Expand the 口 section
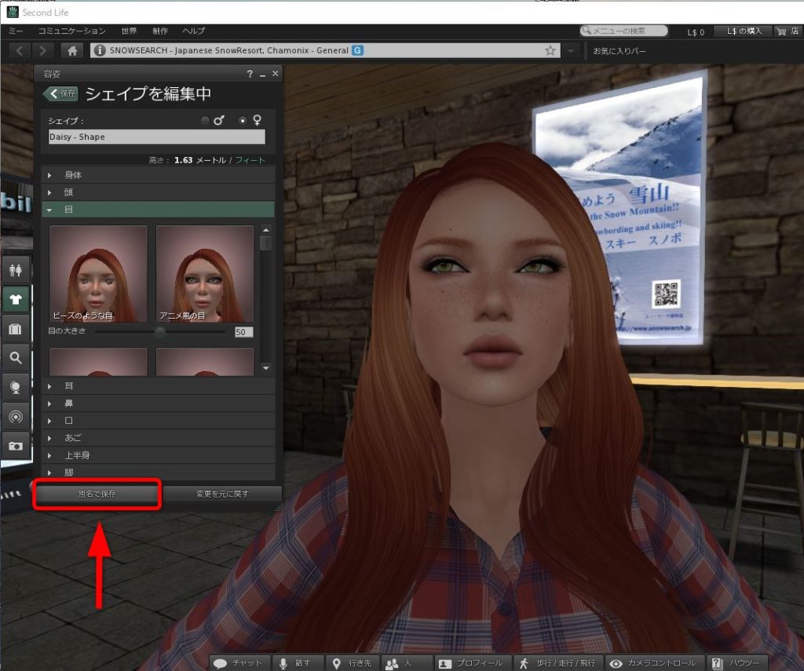 [158, 421]
